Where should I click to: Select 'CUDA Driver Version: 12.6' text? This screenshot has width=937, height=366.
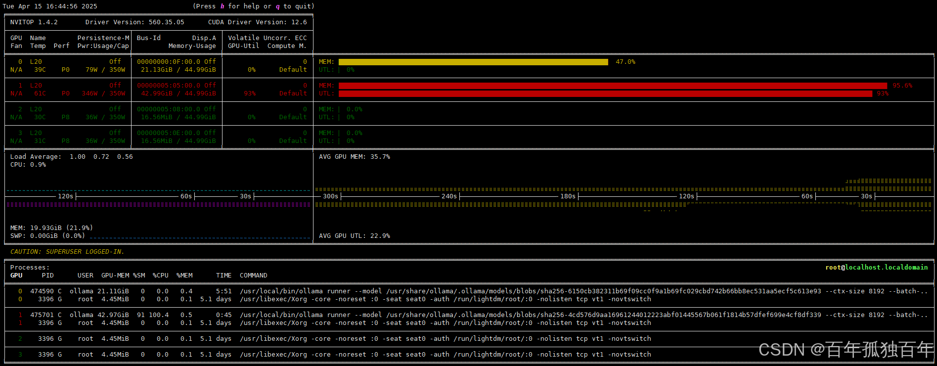[x=258, y=22]
